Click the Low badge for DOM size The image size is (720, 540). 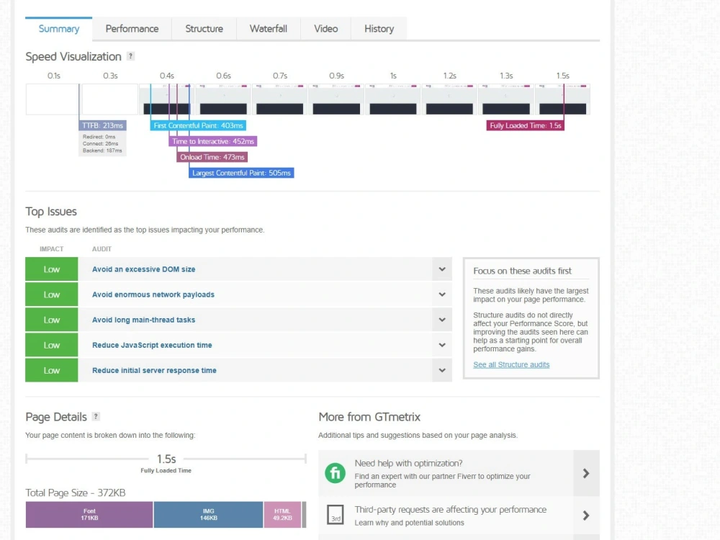(x=51, y=269)
